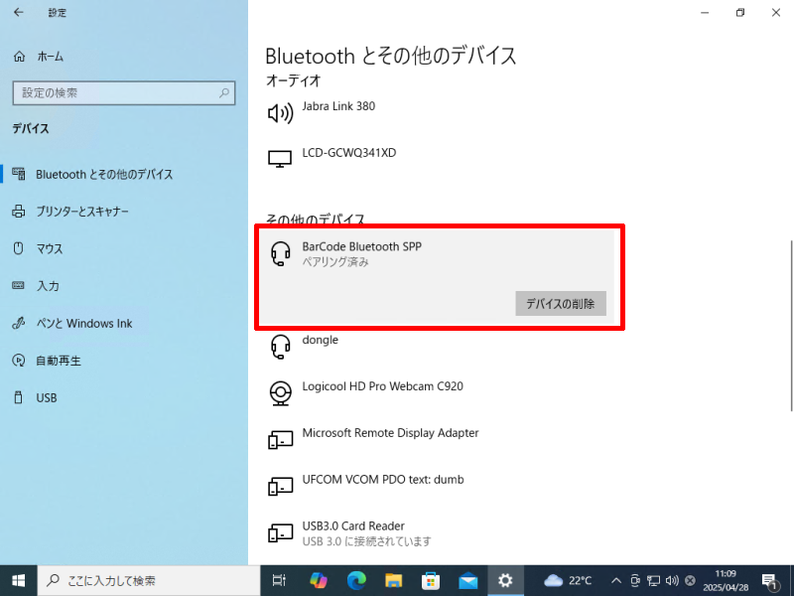
Task: Click the UFCOM VCOM PDO device icon
Action: click(281, 487)
